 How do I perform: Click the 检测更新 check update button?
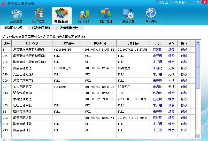pyautogui.click(x=178, y=3)
